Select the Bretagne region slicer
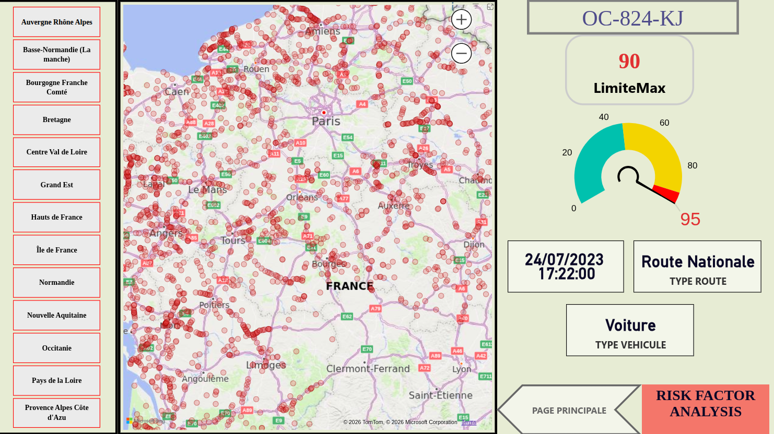Viewport: 774px width, 434px height. point(56,120)
